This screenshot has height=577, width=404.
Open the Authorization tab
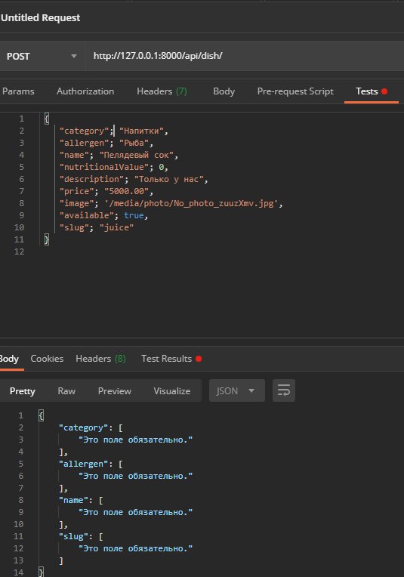click(85, 91)
